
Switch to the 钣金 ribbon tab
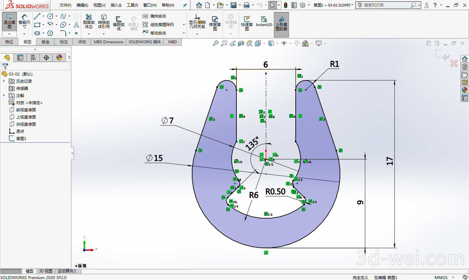click(x=46, y=42)
